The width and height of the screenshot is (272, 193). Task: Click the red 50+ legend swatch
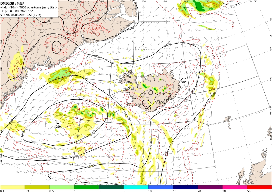tap(259, 187)
